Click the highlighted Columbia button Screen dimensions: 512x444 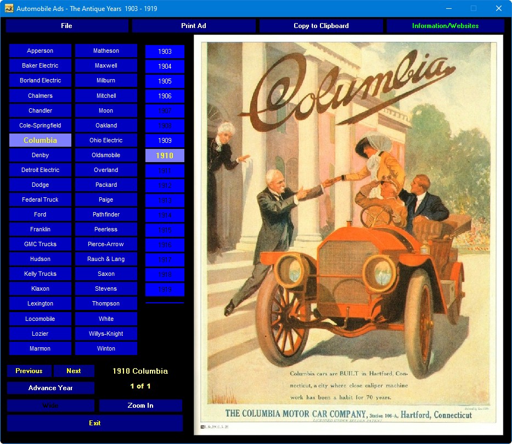(40, 140)
